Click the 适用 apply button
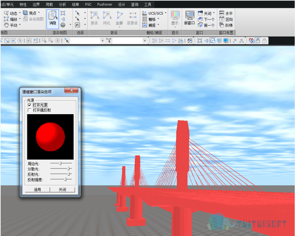The height and width of the screenshot is (236, 295). 37,190
